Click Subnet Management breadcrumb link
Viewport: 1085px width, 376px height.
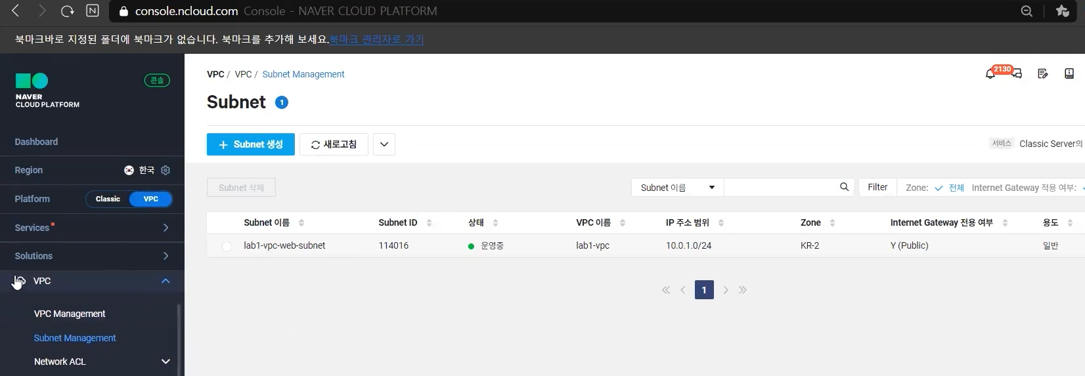pos(303,74)
